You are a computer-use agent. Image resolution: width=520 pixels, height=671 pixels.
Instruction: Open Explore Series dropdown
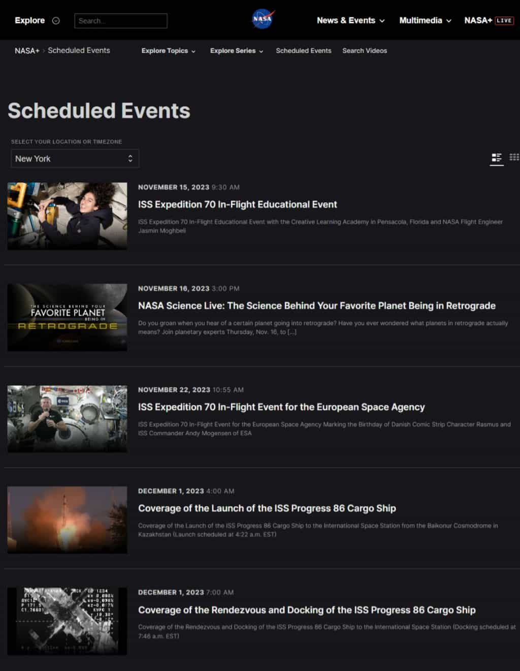click(x=237, y=51)
